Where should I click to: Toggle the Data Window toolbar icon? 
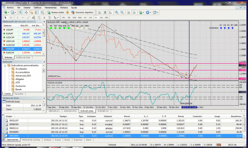(26, 12)
